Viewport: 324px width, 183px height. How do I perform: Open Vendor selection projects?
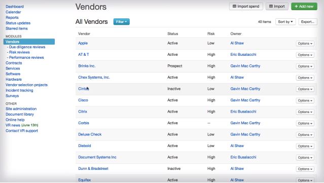point(26,85)
